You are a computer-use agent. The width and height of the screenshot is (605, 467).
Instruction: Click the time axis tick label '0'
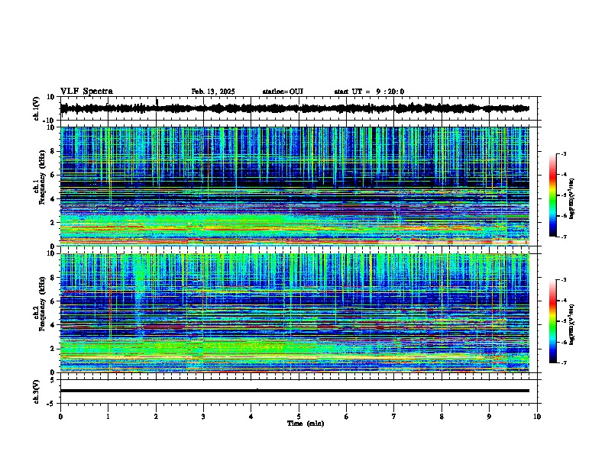[x=60, y=417]
